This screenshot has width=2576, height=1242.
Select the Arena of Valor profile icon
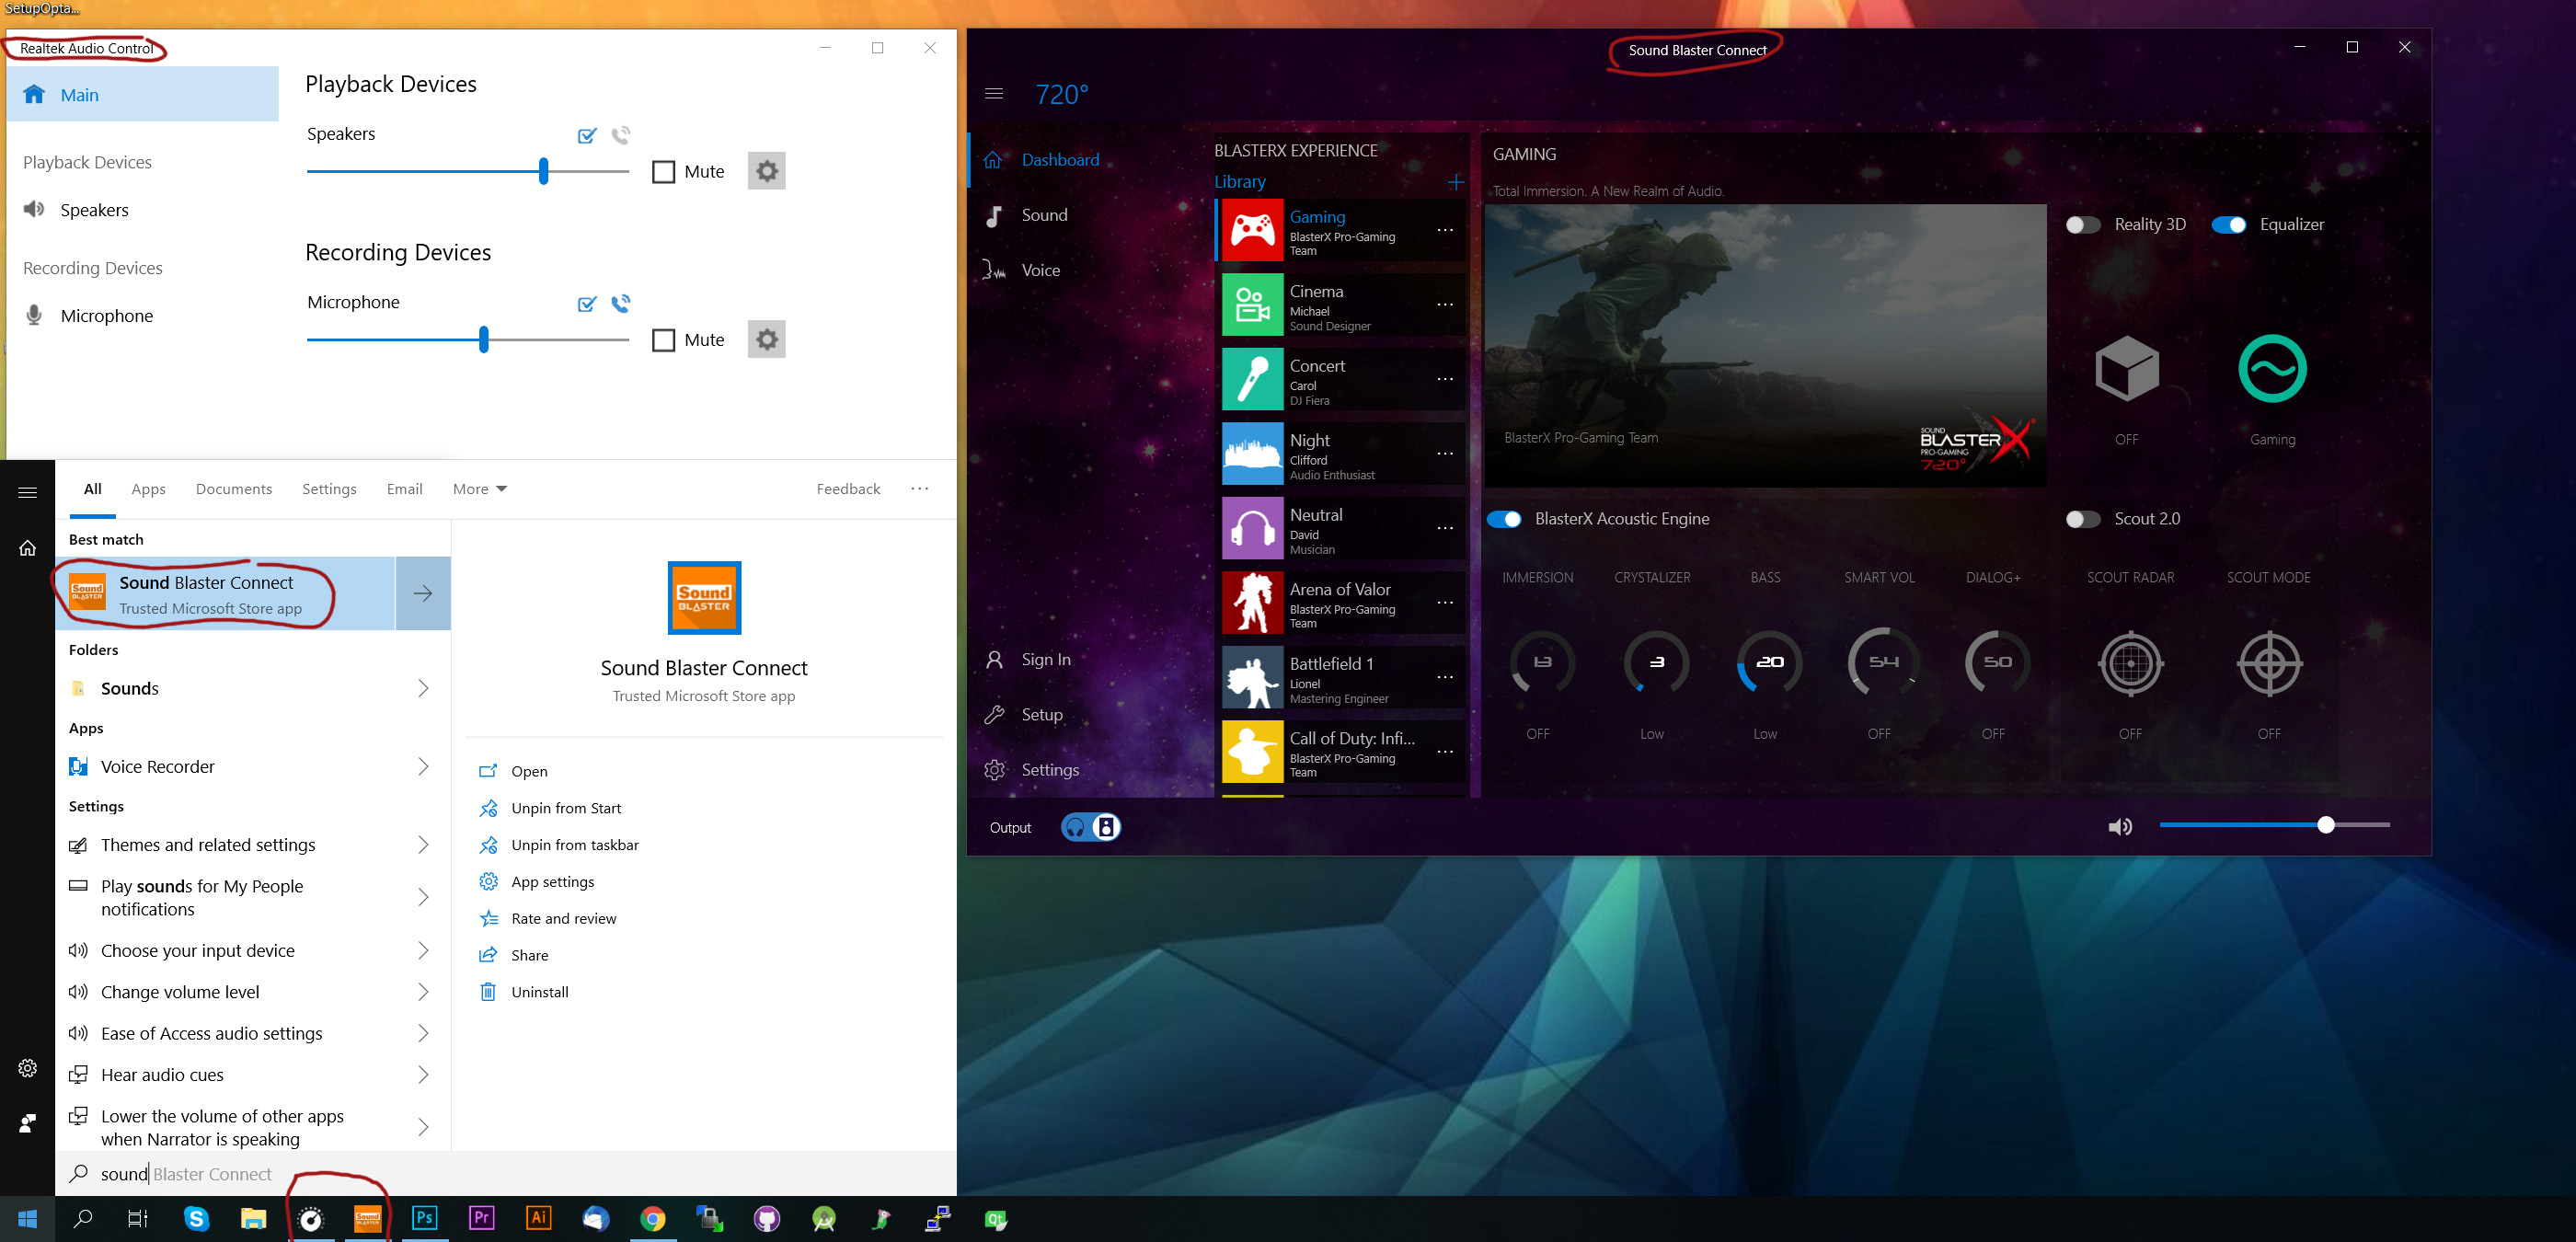pos(1252,603)
